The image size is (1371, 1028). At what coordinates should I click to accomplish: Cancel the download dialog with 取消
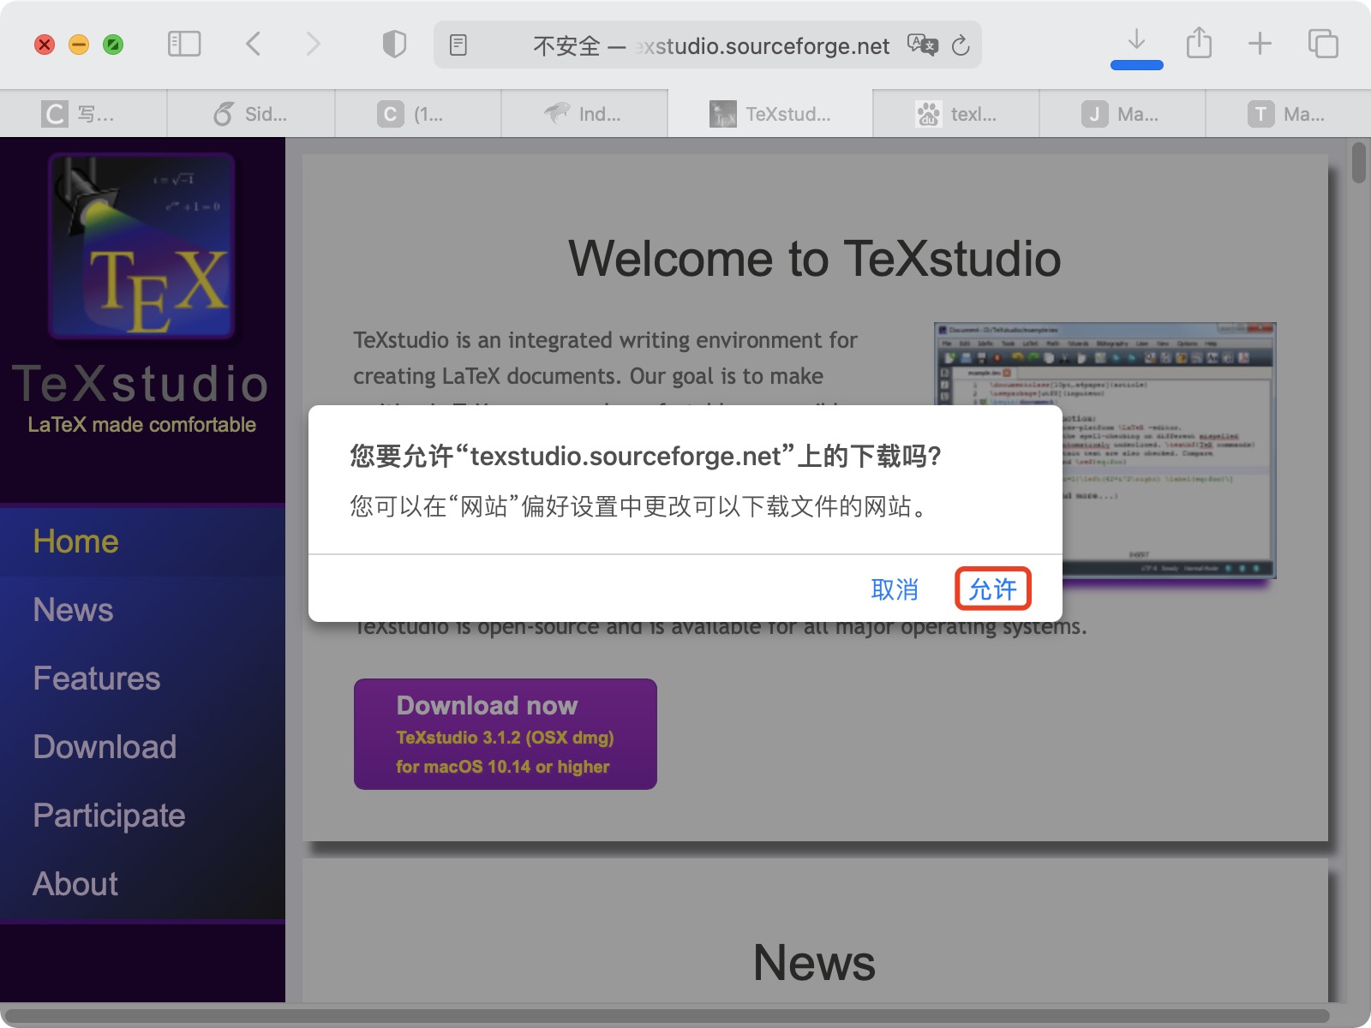click(x=894, y=589)
